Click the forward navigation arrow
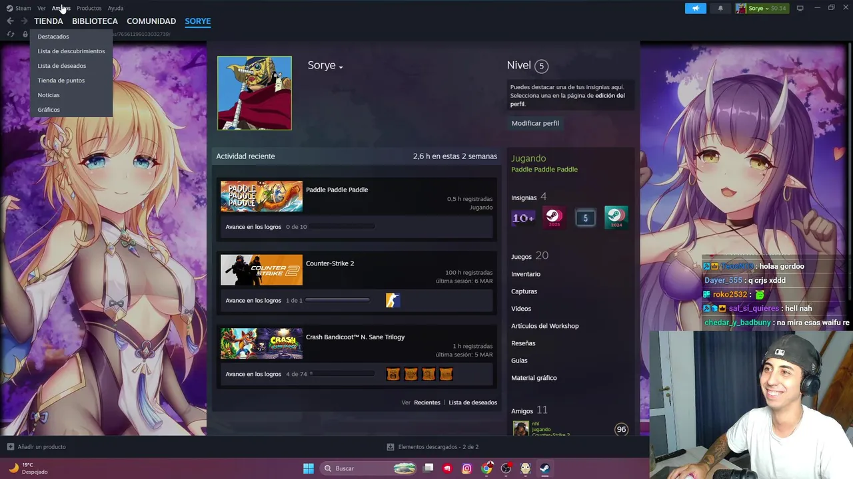 [24, 21]
